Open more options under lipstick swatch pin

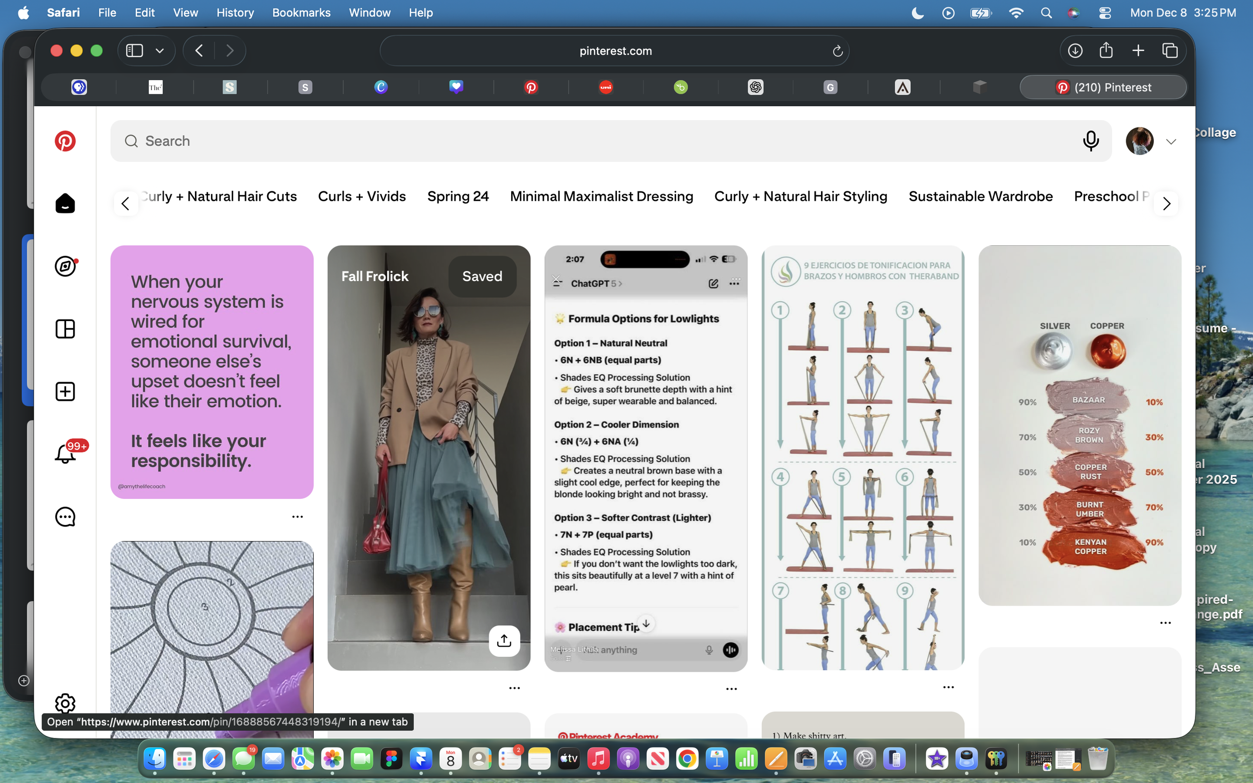pyautogui.click(x=1165, y=623)
